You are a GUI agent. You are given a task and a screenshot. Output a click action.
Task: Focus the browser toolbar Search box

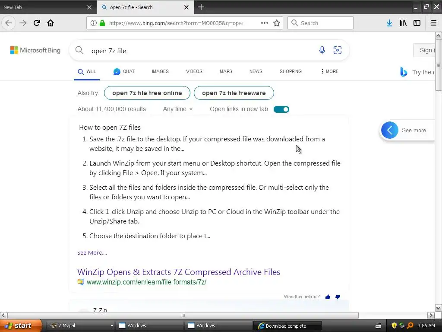click(321, 23)
